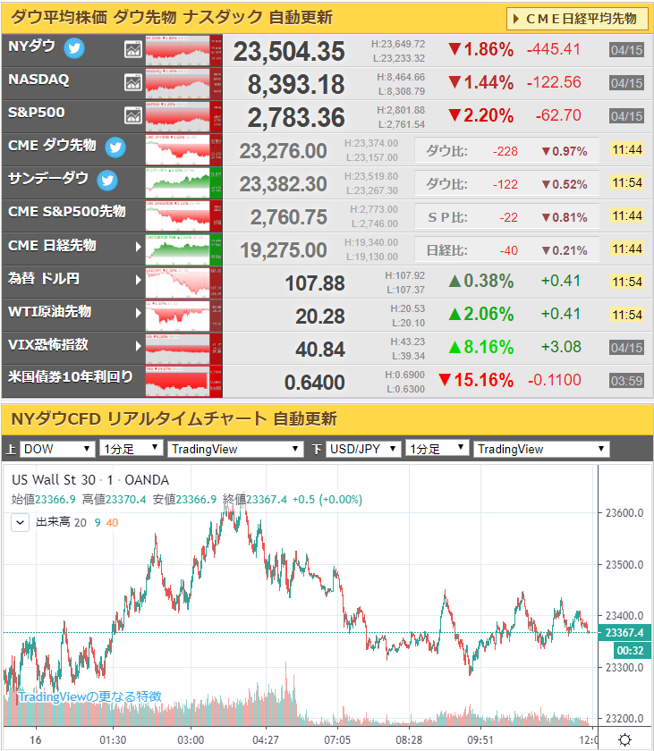
Task: Open the 米国債券10年利回り mini chart thumbnail
Action: (183, 381)
